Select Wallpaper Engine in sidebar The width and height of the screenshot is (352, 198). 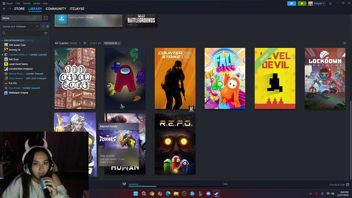(x=18, y=93)
